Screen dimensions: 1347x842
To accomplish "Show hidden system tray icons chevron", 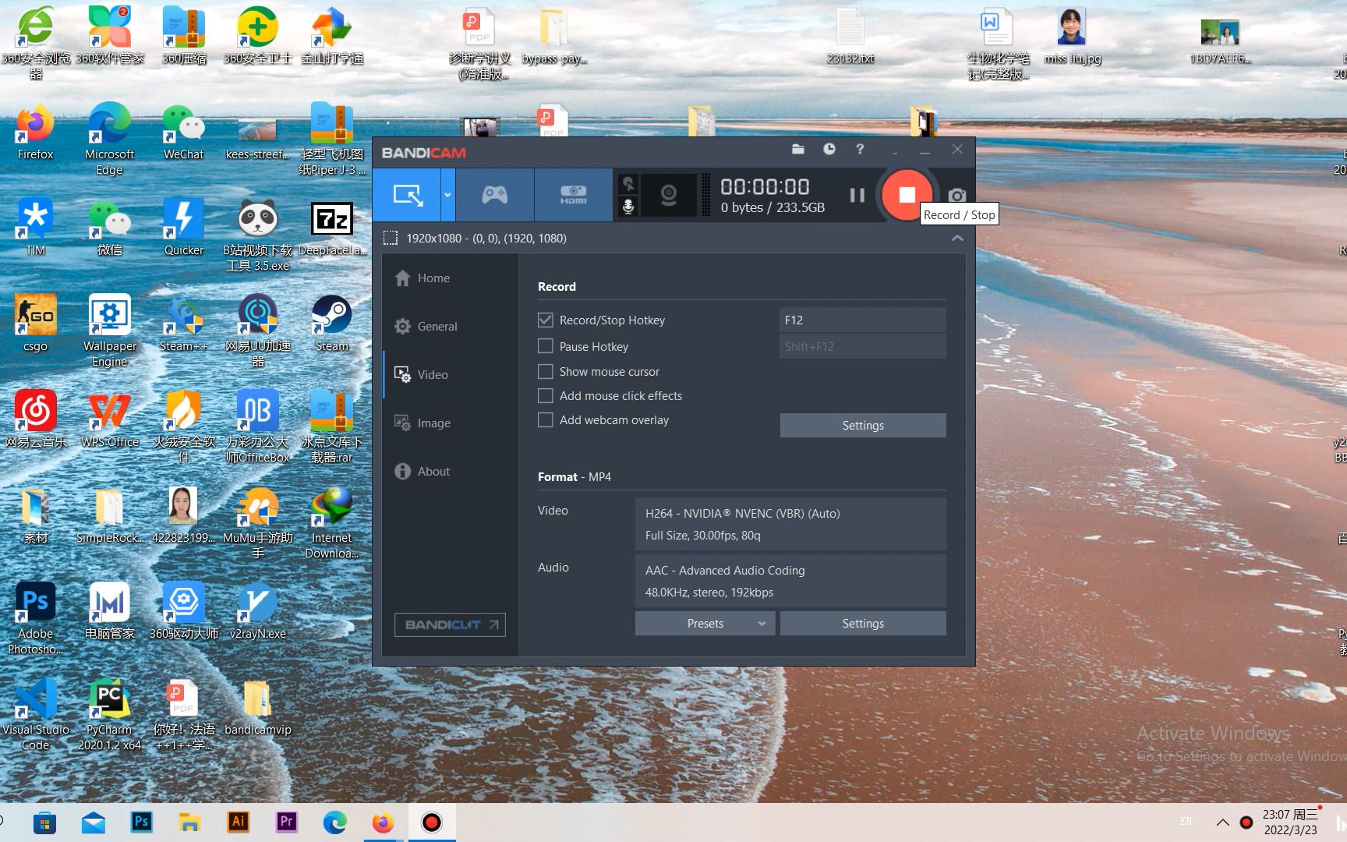I will pyautogui.click(x=1222, y=823).
